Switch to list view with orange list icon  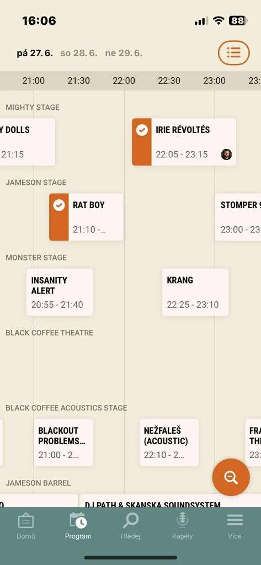(x=233, y=53)
